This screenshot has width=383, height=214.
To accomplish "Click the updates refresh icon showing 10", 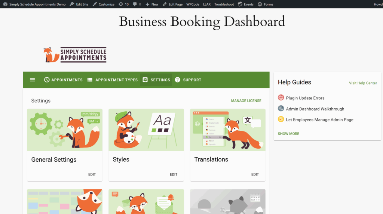I will pos(121,4).
